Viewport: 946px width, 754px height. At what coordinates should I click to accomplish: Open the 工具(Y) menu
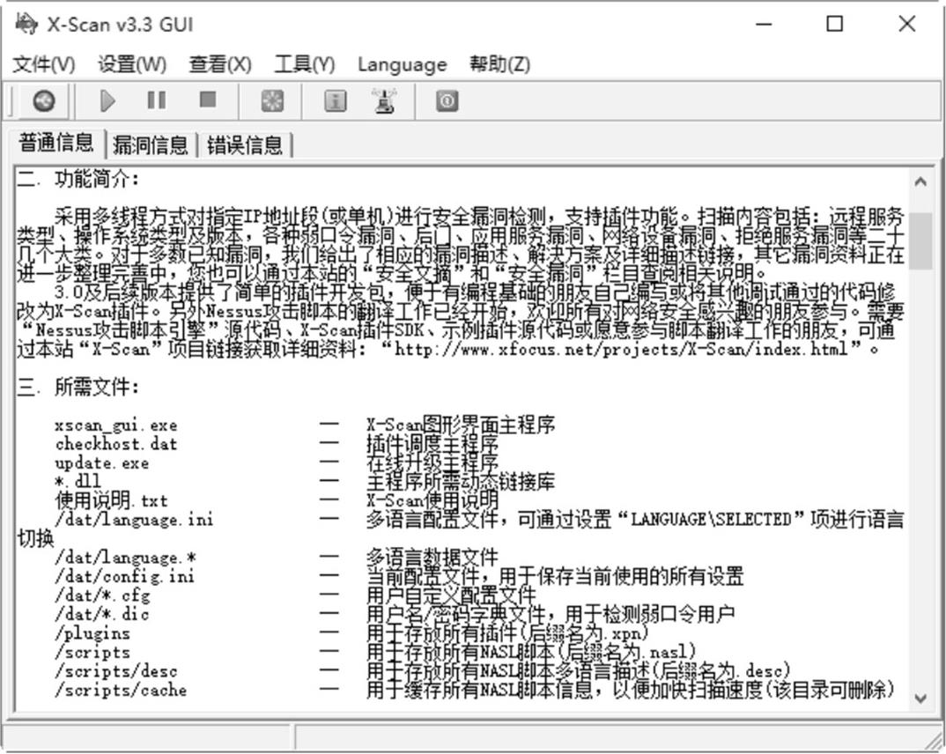click(305, 64)
